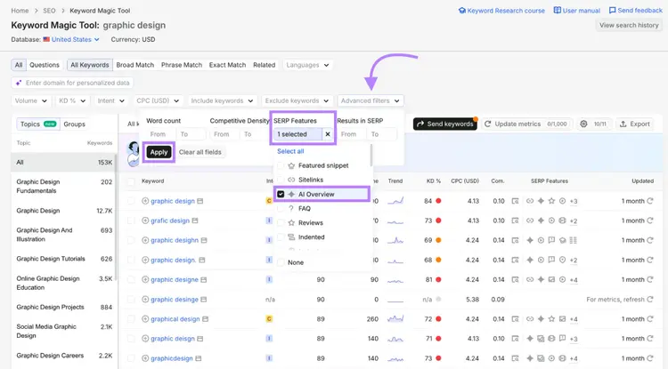
Task: Show +3 more SERP features for 'graphic design'
Action: tap(574, 201)
